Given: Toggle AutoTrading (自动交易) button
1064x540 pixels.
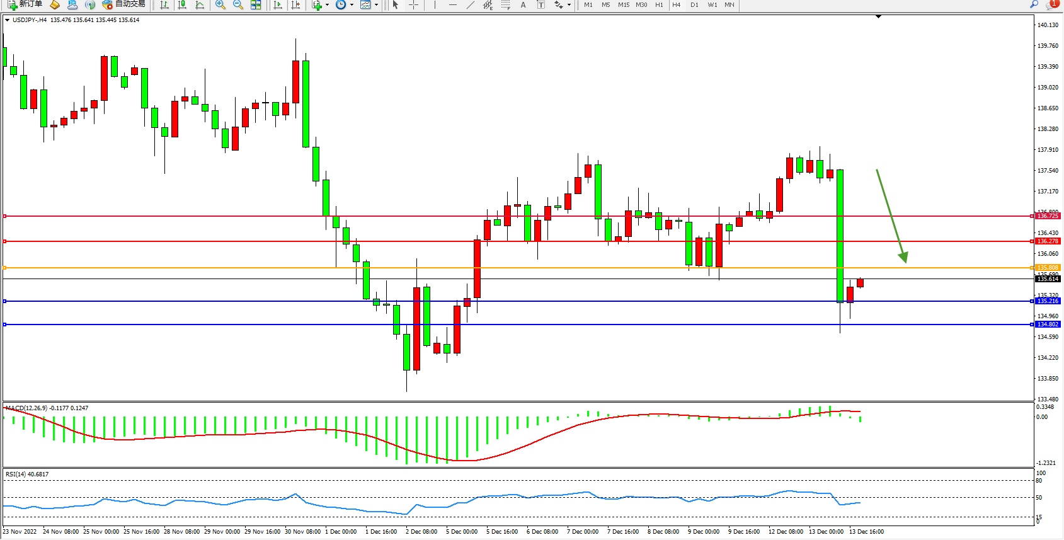Looking at the screenshot, I should [124, 4].
